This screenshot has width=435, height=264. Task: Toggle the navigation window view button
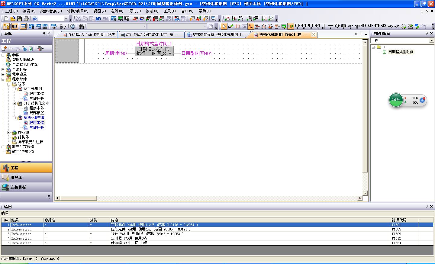(x=6, y=27)
